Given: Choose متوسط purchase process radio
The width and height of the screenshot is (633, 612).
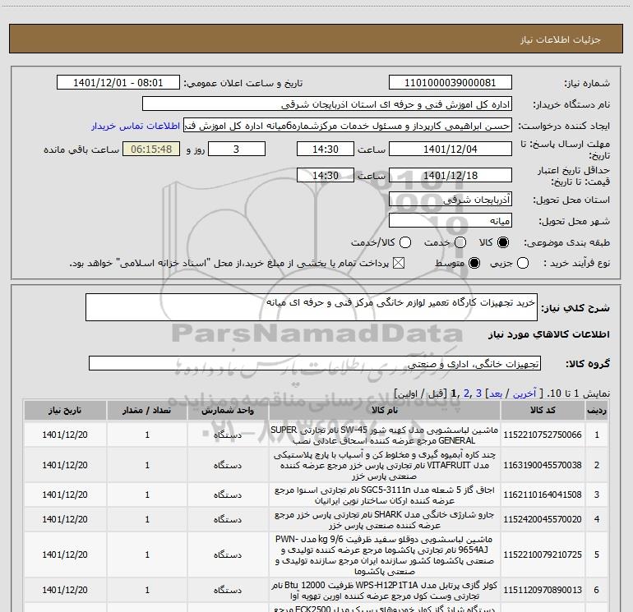Looking at the screenshot, I should pos(474,264).
